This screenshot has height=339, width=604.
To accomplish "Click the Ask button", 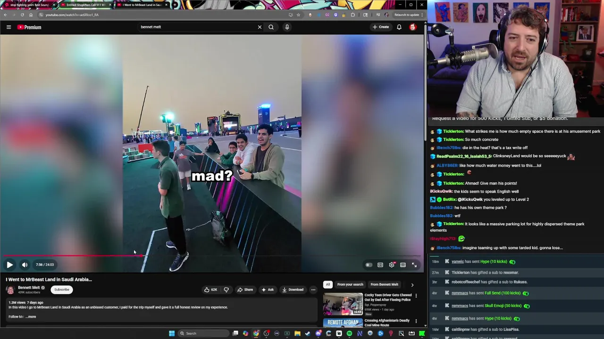I will pos(268,290).
